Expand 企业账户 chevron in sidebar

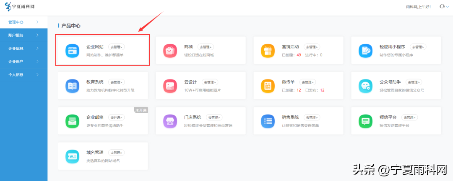pyautogui.click(x=38, y=61)
